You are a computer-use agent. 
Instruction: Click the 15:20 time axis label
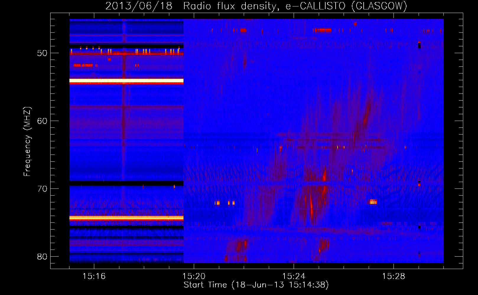pyautogui.click(x=194, y=276)
